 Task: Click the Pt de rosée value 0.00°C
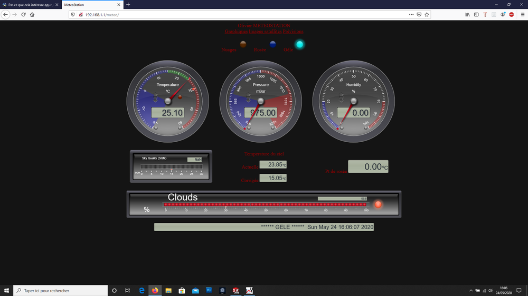(368, 166)
